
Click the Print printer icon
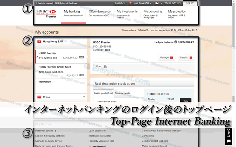point(105,66)
